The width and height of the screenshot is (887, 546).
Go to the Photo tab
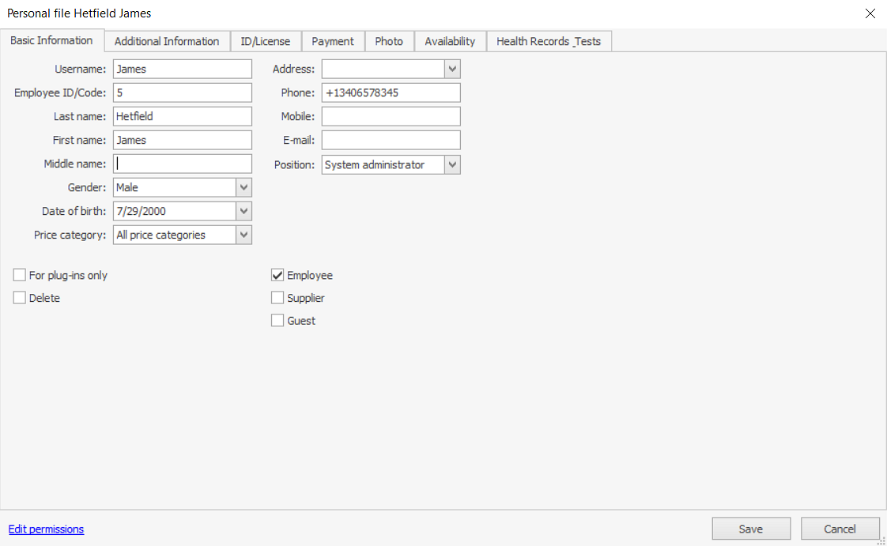pyautogui.click(x=389, y=42)
